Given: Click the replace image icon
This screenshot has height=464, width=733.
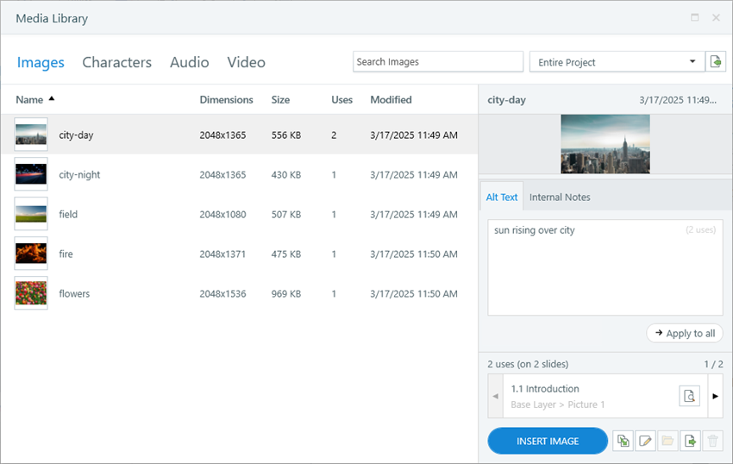Looking at the screenshot, I should tap(623, 441).
